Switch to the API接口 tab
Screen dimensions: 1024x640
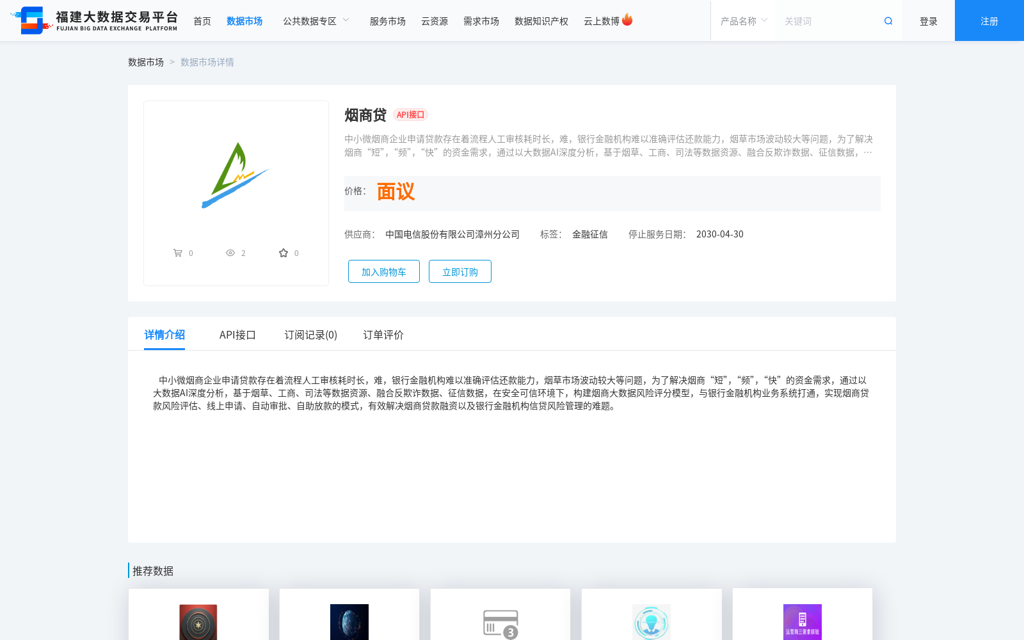click(237, 335)
